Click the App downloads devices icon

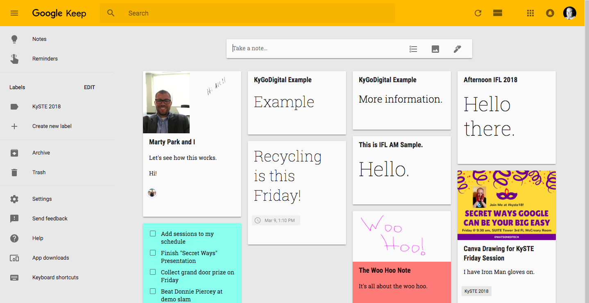point(14,258)
